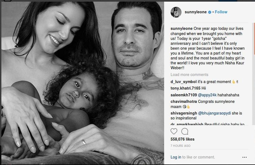Open shivagersingh commenter profile

(184, 113)
